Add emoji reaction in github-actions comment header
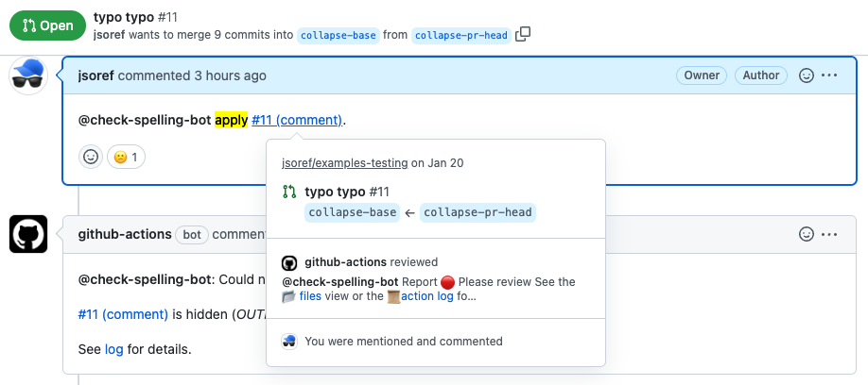Image resolution: width=868 pixels, height=385 pixels. point(807,234)
